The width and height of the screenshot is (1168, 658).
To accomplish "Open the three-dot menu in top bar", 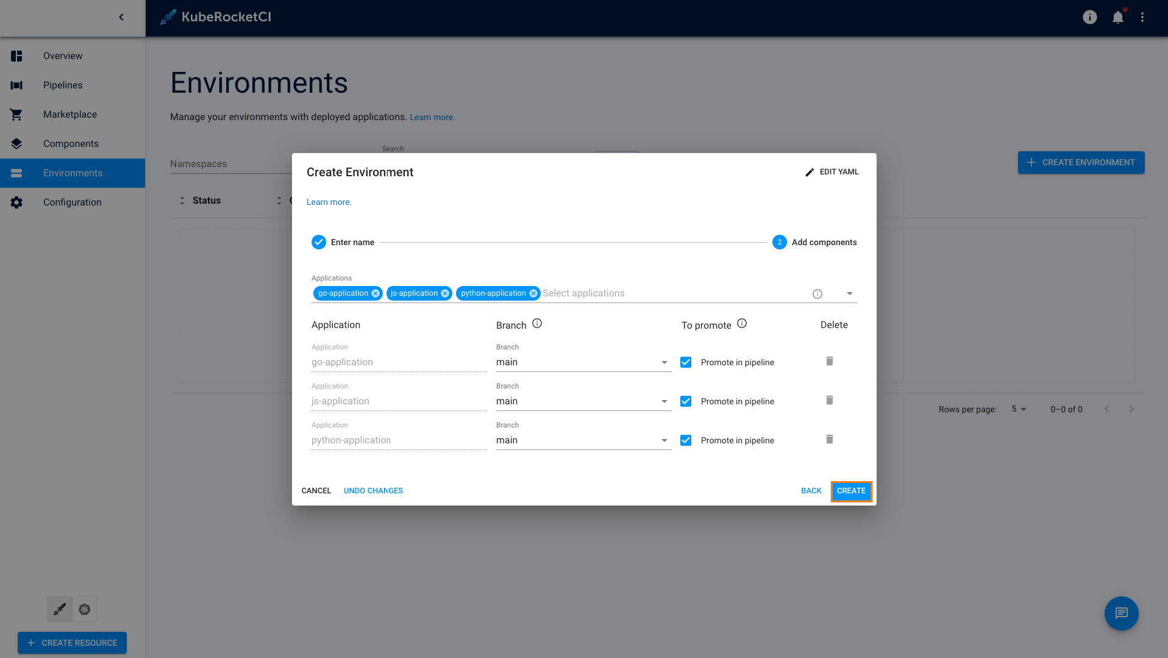I will [1144, 17].
